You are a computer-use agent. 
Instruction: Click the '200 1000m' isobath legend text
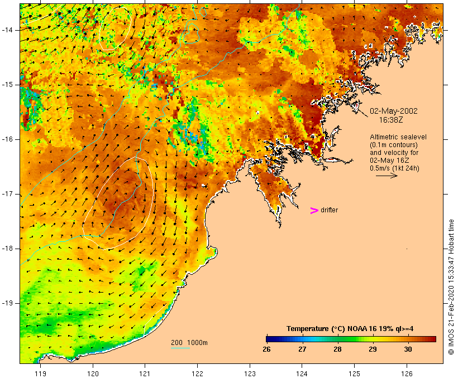click(189, 343)
